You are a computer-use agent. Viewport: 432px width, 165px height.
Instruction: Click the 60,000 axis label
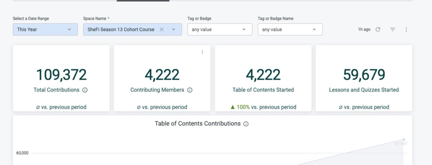22,153
